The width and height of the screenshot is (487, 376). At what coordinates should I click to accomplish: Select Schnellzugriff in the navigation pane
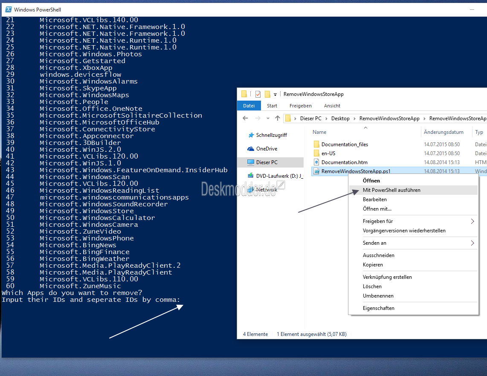pyautogui.click(x=272, y=135)
